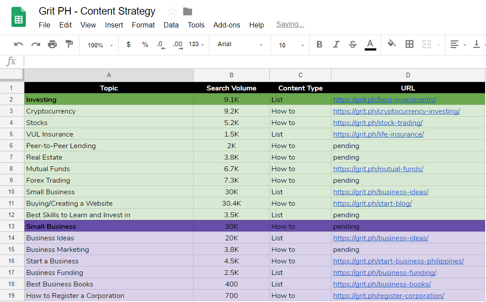Select the Content Type header cell
486x302 pixels.
tap(300, 88)
